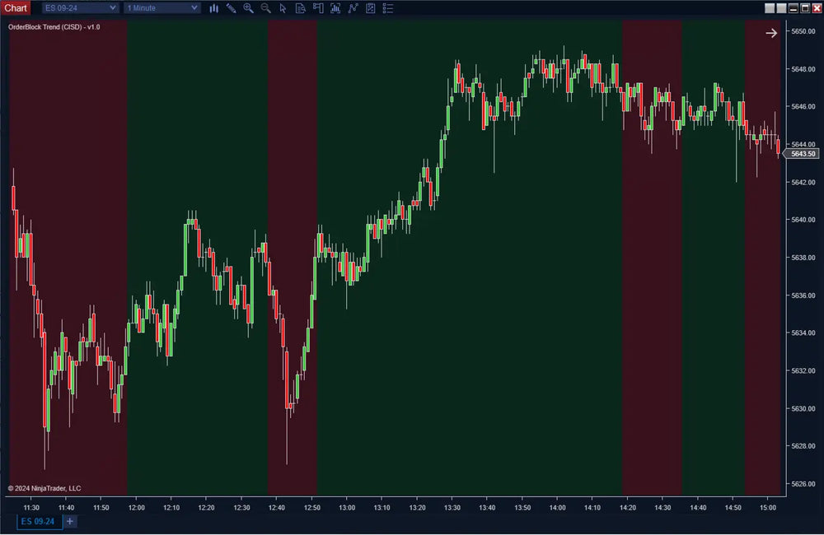Toggle the right-facing arrow above the price scale

click(771, 33)
